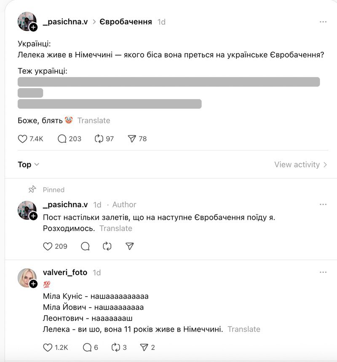Open replies on the main post (203)
Viewport: 337px width, 362px height.
(62, 139)
